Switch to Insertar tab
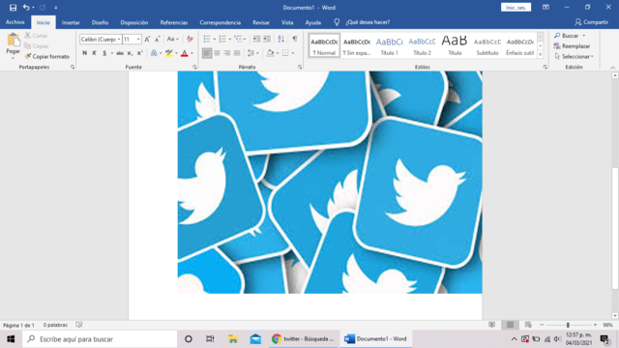The width and height of the screenshot is (619, 348). pyautogui.click(x=71, y=22)
